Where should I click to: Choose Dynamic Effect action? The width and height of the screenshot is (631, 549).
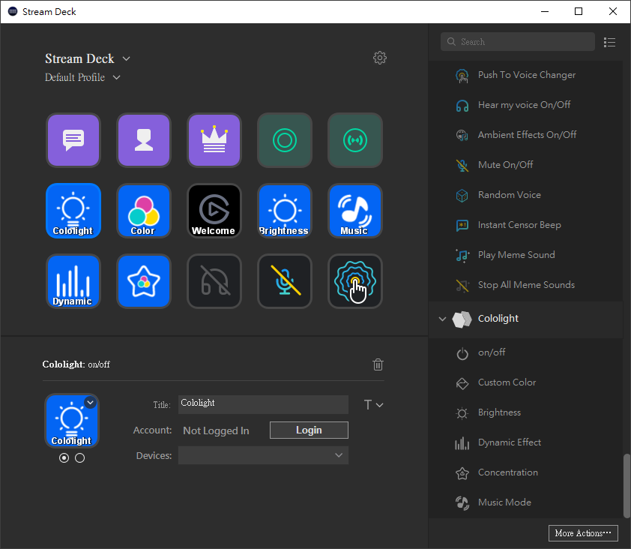tap(525, 442)
